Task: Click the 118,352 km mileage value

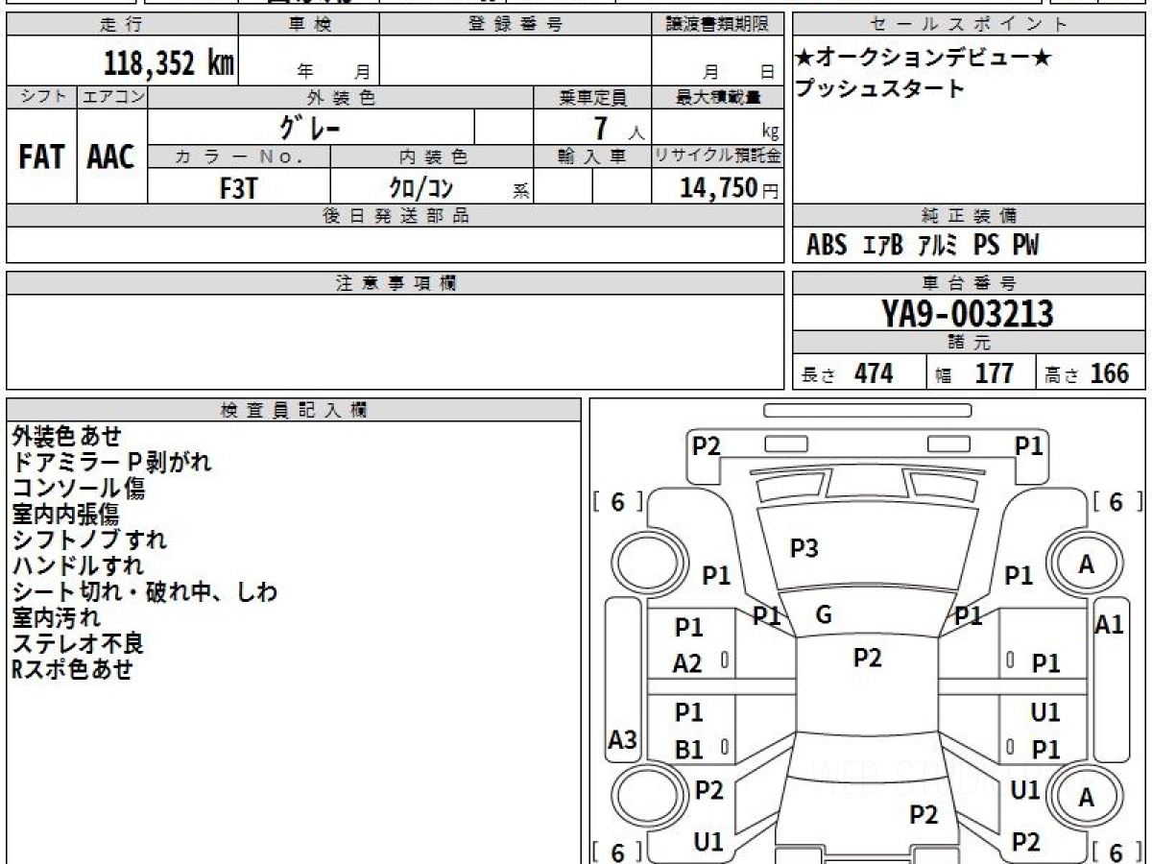Action: point(169,62)
